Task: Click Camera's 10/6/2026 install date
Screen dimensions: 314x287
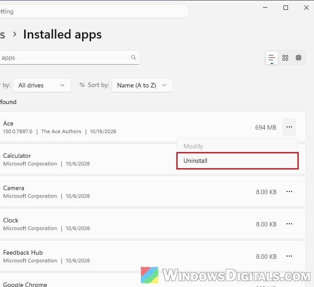Action: 78,196
